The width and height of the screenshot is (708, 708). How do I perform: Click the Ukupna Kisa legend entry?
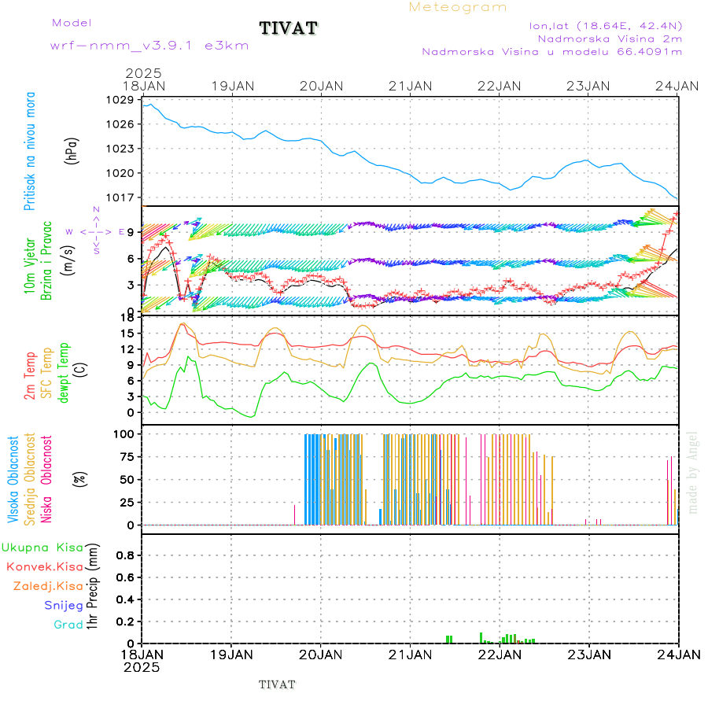(x=42, y=548)
